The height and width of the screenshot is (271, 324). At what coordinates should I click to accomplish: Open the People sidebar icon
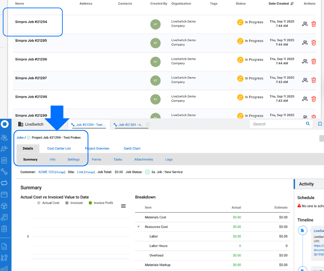pos(4,137)
